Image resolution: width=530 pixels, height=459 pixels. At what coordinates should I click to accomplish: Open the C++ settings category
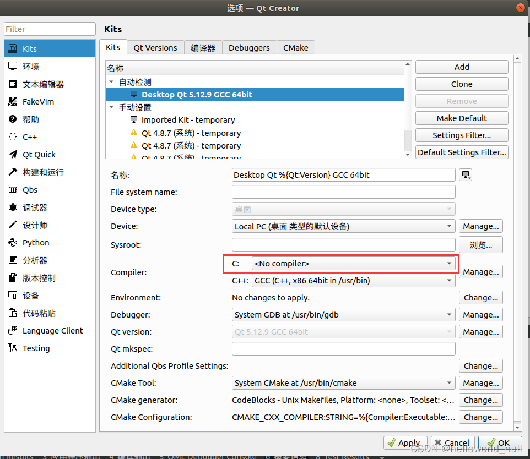pos(50,137)
